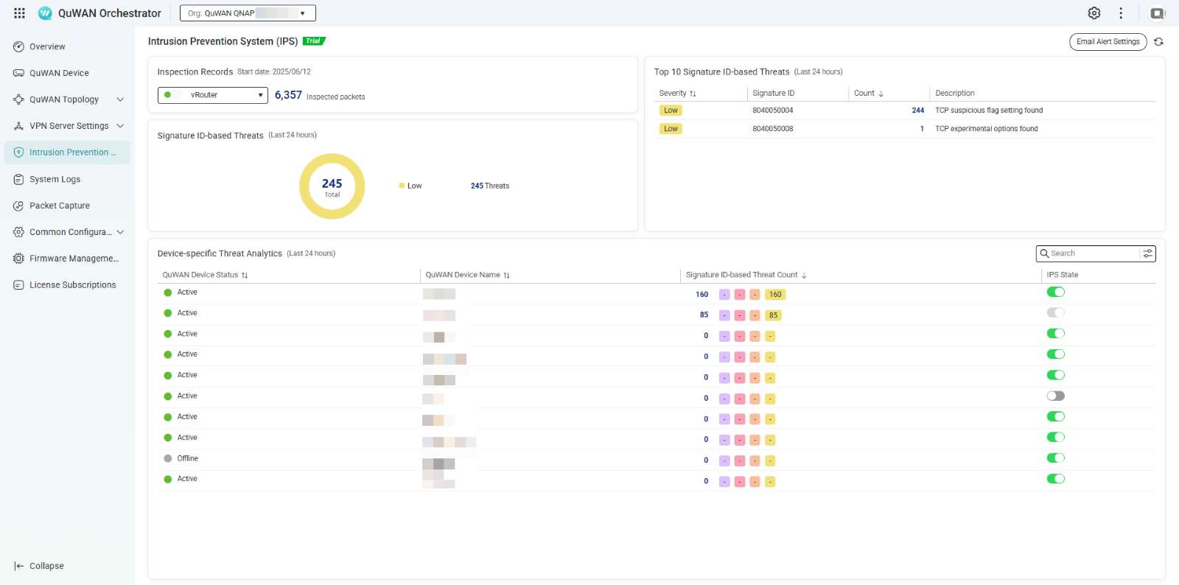Expand QuWAN Topology submenu chevron
1179x585 pixels.
click(x=120, y=99)
